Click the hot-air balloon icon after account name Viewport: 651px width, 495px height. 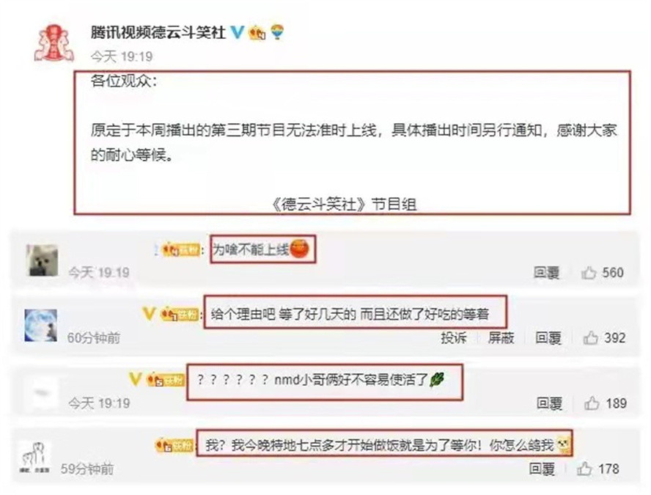(x=277, y=32)
